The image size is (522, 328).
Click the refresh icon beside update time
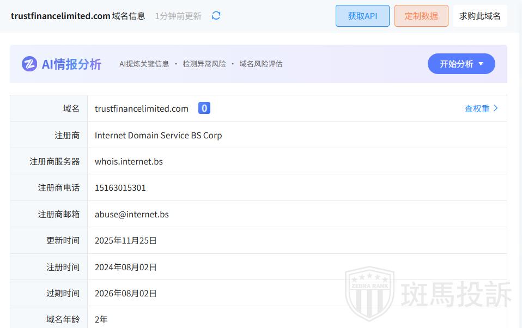(216, 16)
